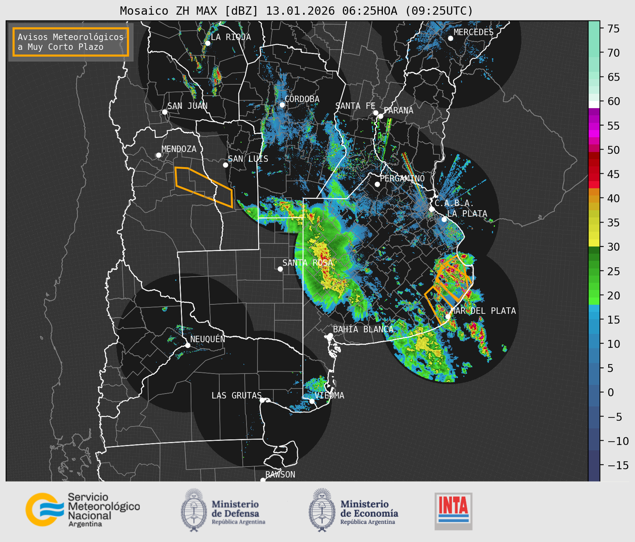The width and height of the screenshot is (635, 542).
Task: Click the SANTA FE city label
Action: (x=355, y=106)
